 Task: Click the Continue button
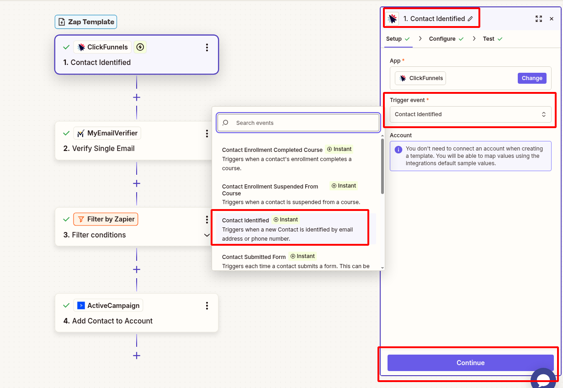tap(470, 362)
